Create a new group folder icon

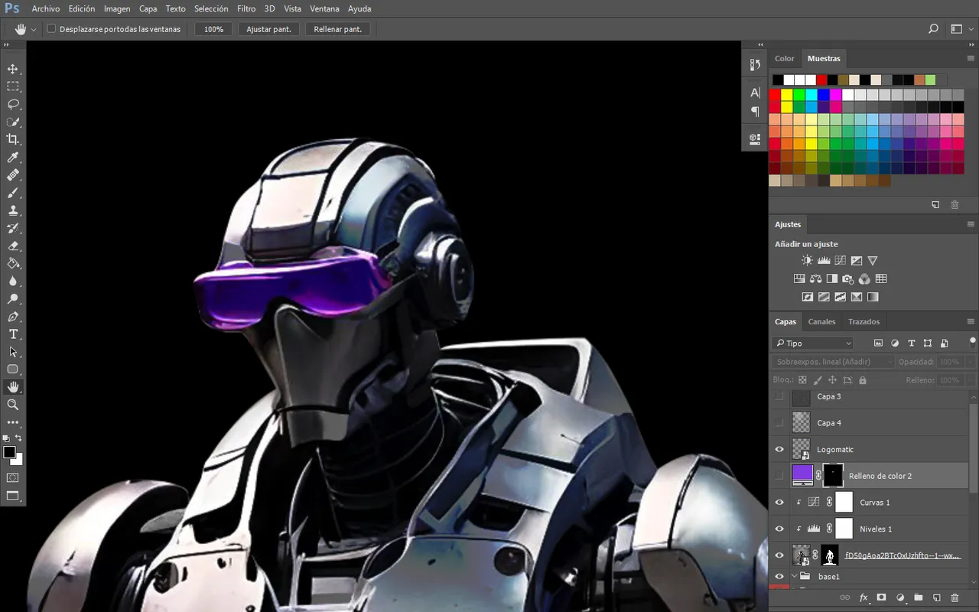[918, 597]
